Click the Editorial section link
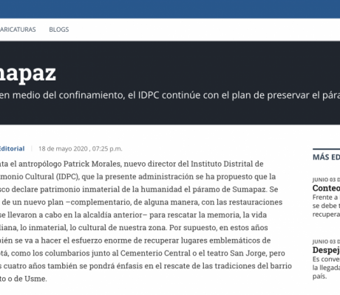The width and height of the screenshot is (340, 295). point(12,149)
